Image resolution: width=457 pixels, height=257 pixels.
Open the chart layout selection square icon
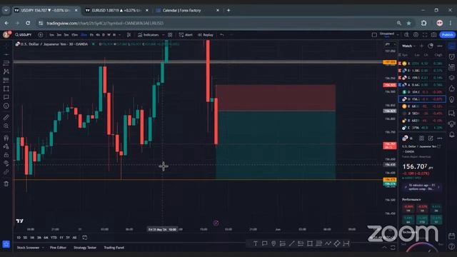(374, 35)
